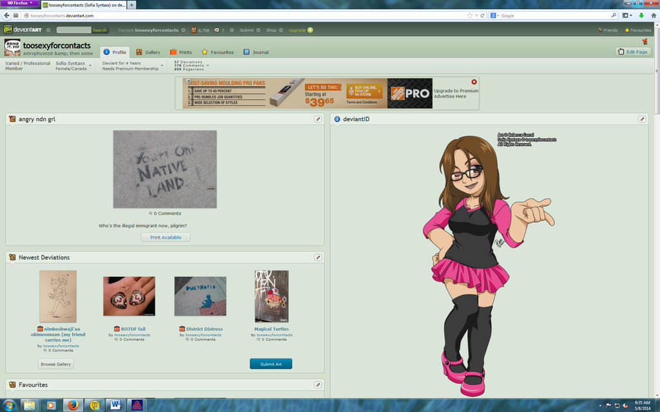Image resolution: width=660 pixels, height=412 pixels.
Task: Open the nimbeshwaji'aa sketch thumbnail
Action: coord(58,296)
